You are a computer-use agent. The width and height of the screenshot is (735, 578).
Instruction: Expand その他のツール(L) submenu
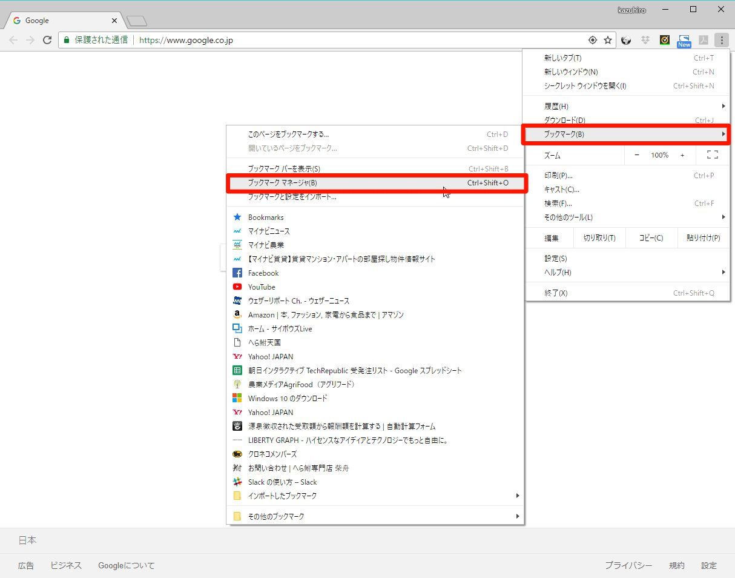627,217
